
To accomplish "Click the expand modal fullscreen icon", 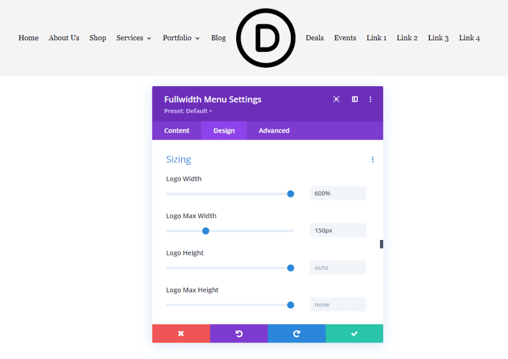I will (336, 99).
